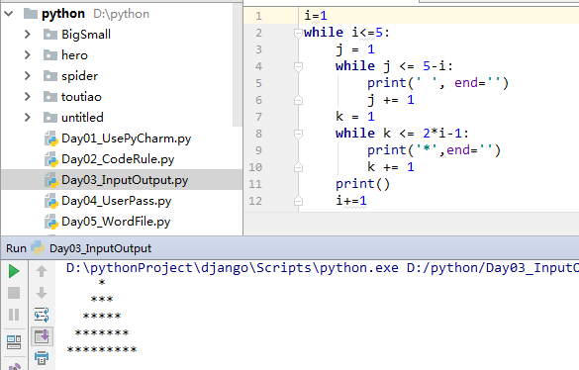Toggle scroll to end in console
This screenshot has width=579, height=370.
click(42, 336)
